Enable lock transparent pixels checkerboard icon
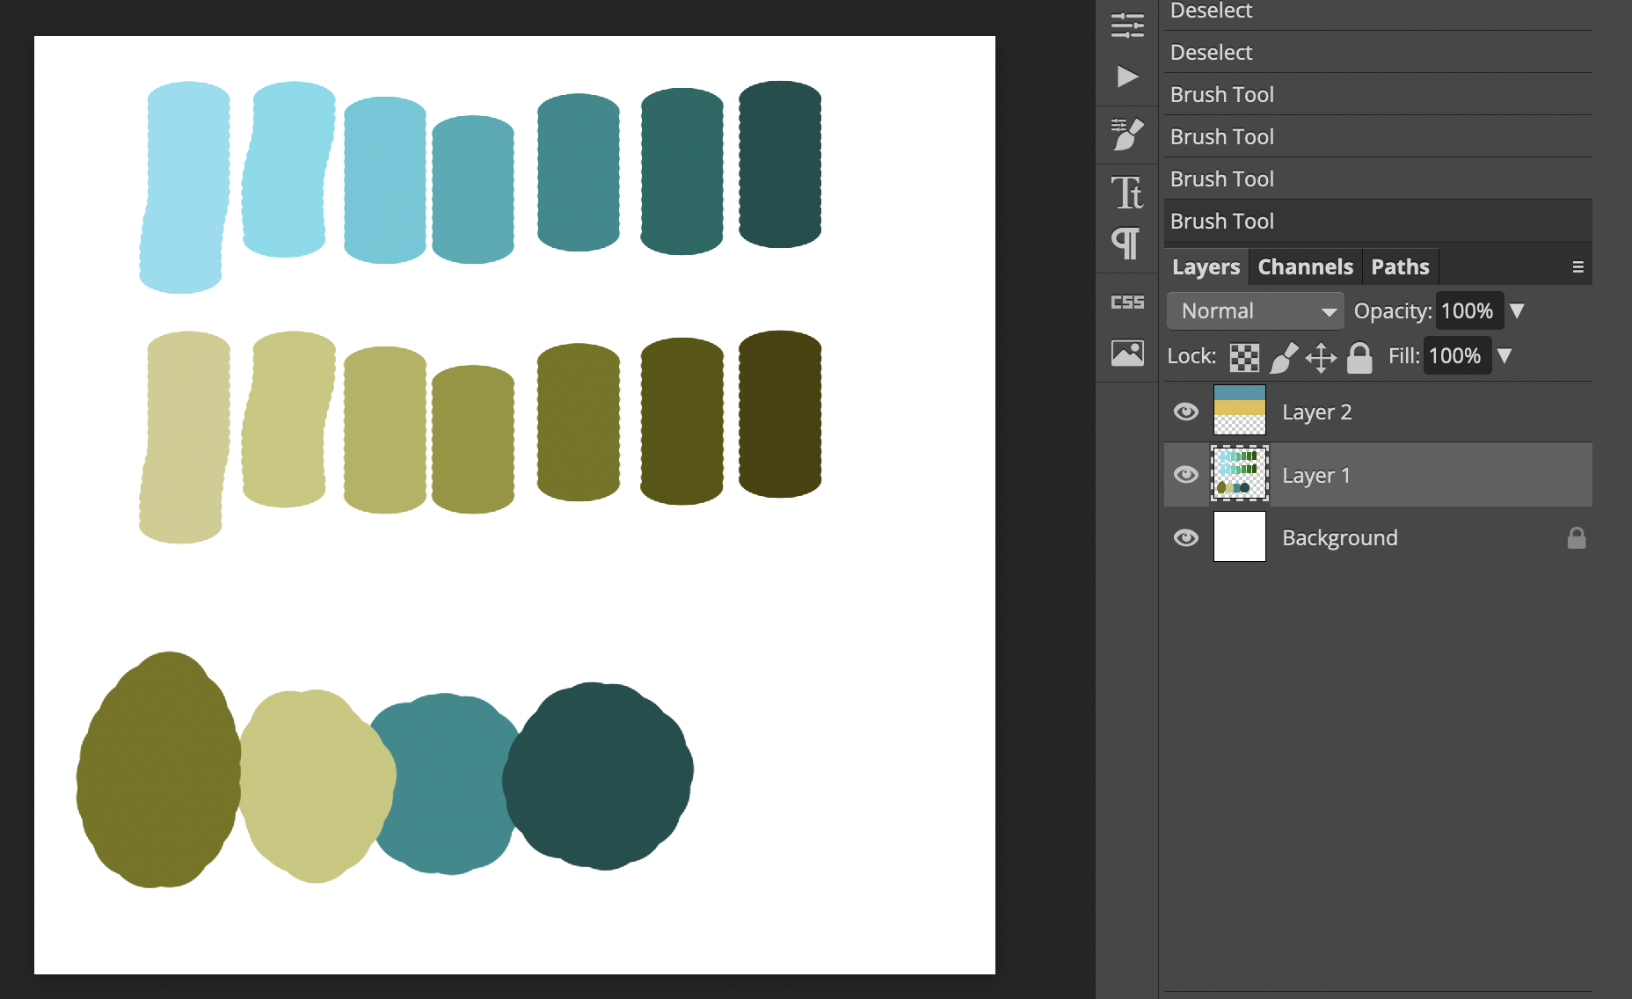 point(1244,357)
